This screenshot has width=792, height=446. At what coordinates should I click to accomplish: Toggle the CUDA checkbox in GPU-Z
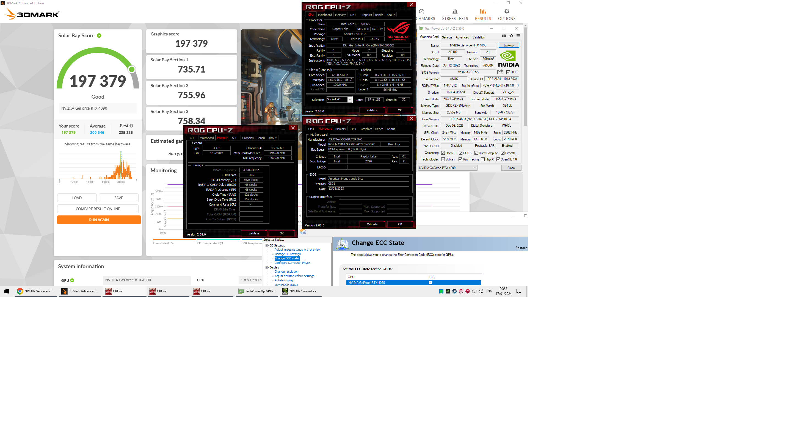(x=460, y=153)
